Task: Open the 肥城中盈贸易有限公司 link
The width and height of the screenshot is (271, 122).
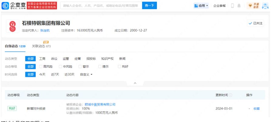Action: pos(100,104)
